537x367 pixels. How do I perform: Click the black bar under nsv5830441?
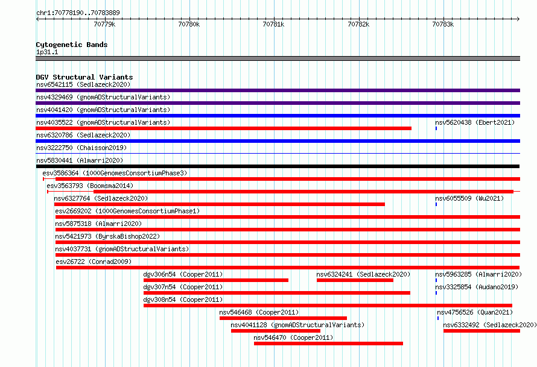[x=278, y=166]
